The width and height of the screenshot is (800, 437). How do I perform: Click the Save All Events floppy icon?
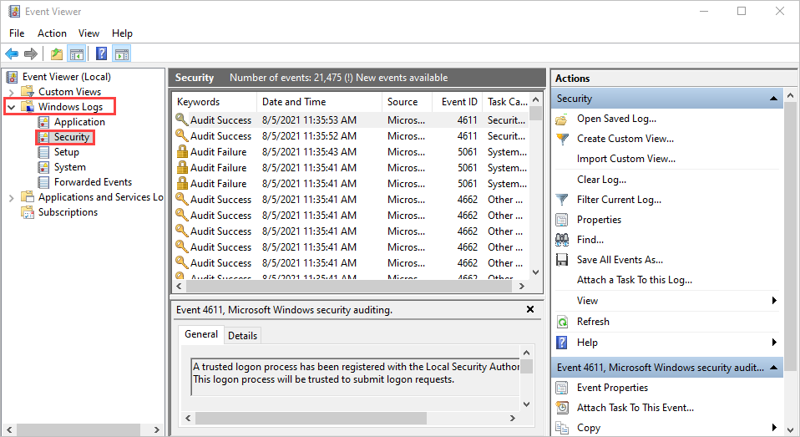pyautogui.click(x=562, y=260)
